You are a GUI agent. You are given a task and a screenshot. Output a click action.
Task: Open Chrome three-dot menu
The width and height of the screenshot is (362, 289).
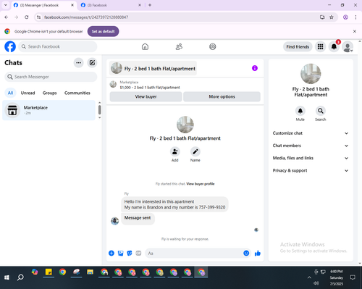[x=355, y=17]
